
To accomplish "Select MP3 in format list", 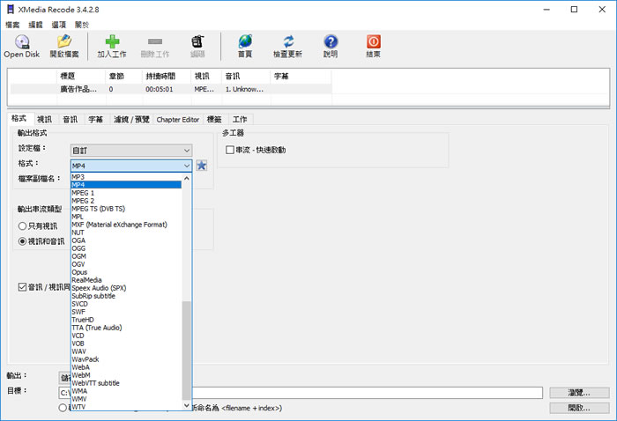I will tap(126, 177).
